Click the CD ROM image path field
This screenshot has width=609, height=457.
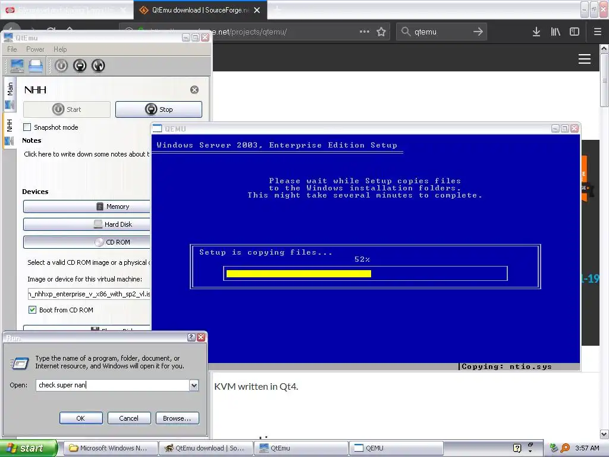[89, 294]
